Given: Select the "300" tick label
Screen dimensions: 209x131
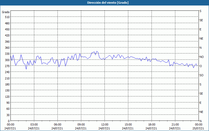Looking at the screenshot, I should pos(8,60).
